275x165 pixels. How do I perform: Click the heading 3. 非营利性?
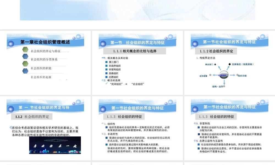pos(203,123)
